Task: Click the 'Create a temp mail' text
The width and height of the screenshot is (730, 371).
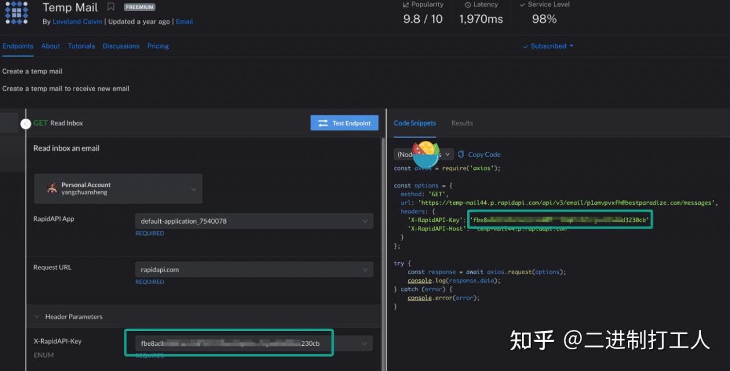Action: pyautogui.click(x=33, y=71)
